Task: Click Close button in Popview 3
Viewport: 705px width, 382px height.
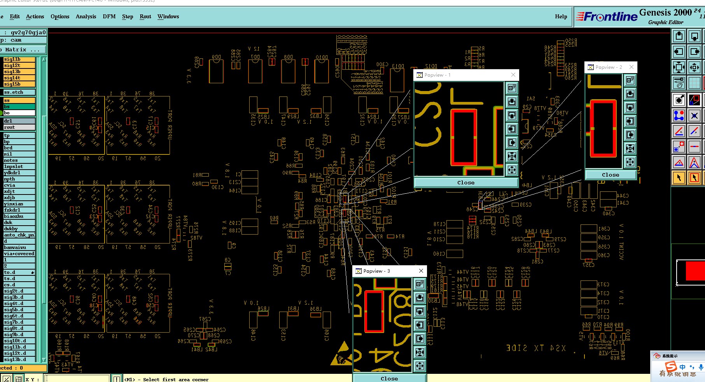Action: pos(389,378)
